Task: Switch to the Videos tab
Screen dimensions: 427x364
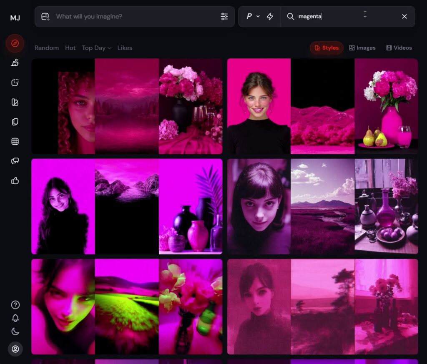Action: click(399, 48)
